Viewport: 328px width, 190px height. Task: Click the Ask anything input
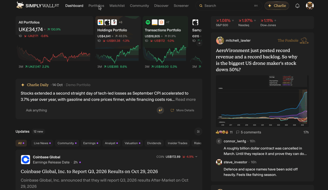pyautogui.click(x=88, y=110)
